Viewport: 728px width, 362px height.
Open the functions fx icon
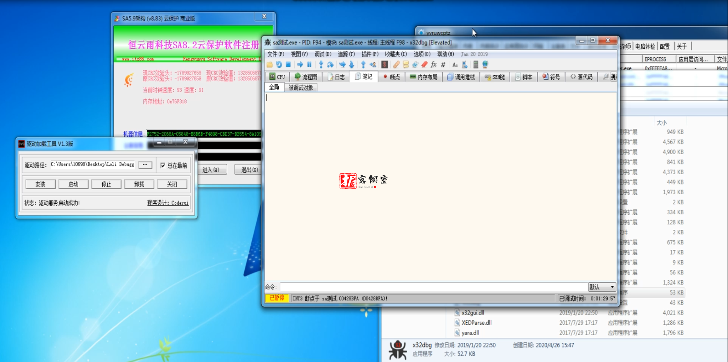(x=434, y=65)
